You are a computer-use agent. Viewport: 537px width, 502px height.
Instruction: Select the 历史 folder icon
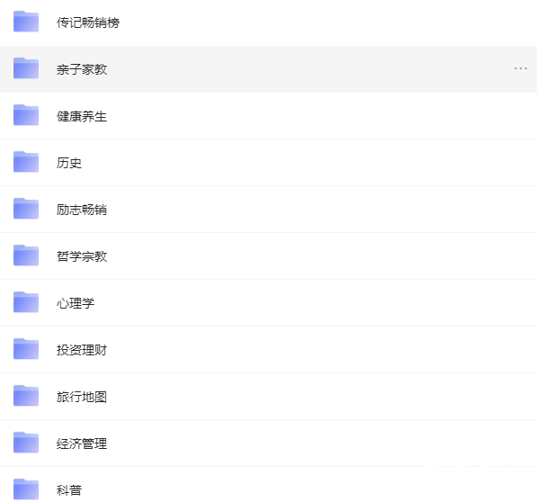tap(26, 162)
